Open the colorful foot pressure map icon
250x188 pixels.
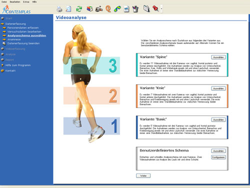117,9
